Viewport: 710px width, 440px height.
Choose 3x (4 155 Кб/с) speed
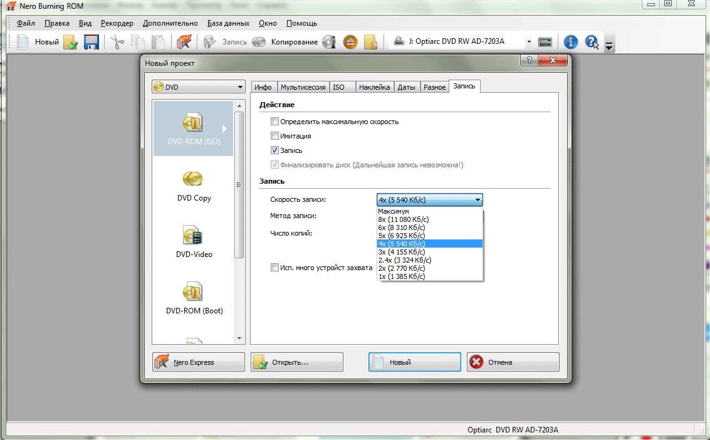coord(430,252)
